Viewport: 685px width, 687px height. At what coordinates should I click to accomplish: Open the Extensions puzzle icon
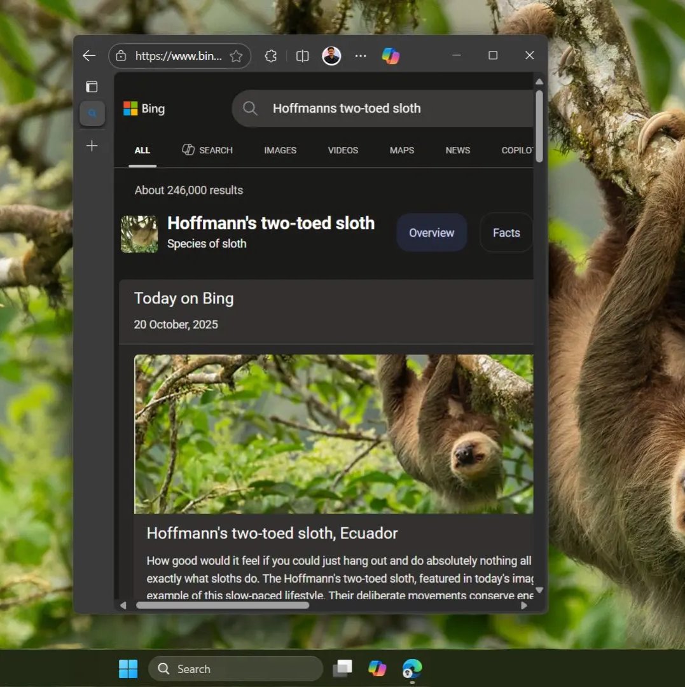click(x=271, y=56)
